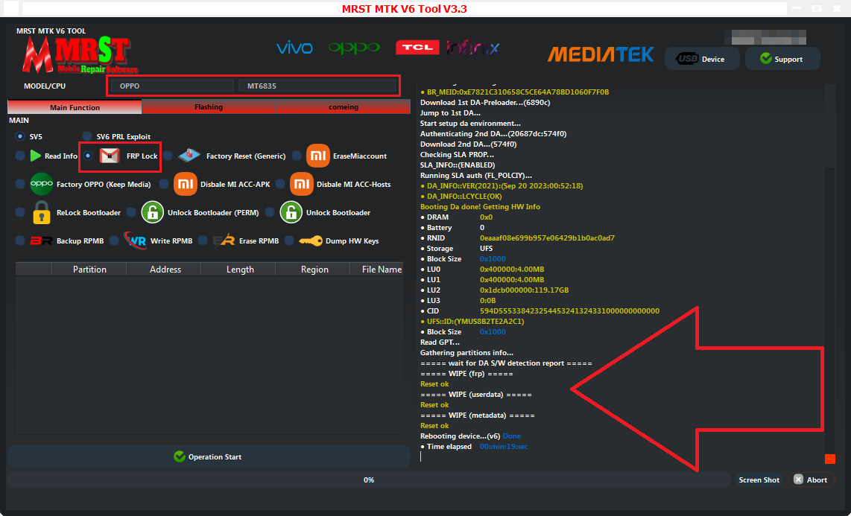Viewport: 851px width, 516px height.
Task: Click the MRST Mobile Repair Software logo
Action: coord(79,55)
